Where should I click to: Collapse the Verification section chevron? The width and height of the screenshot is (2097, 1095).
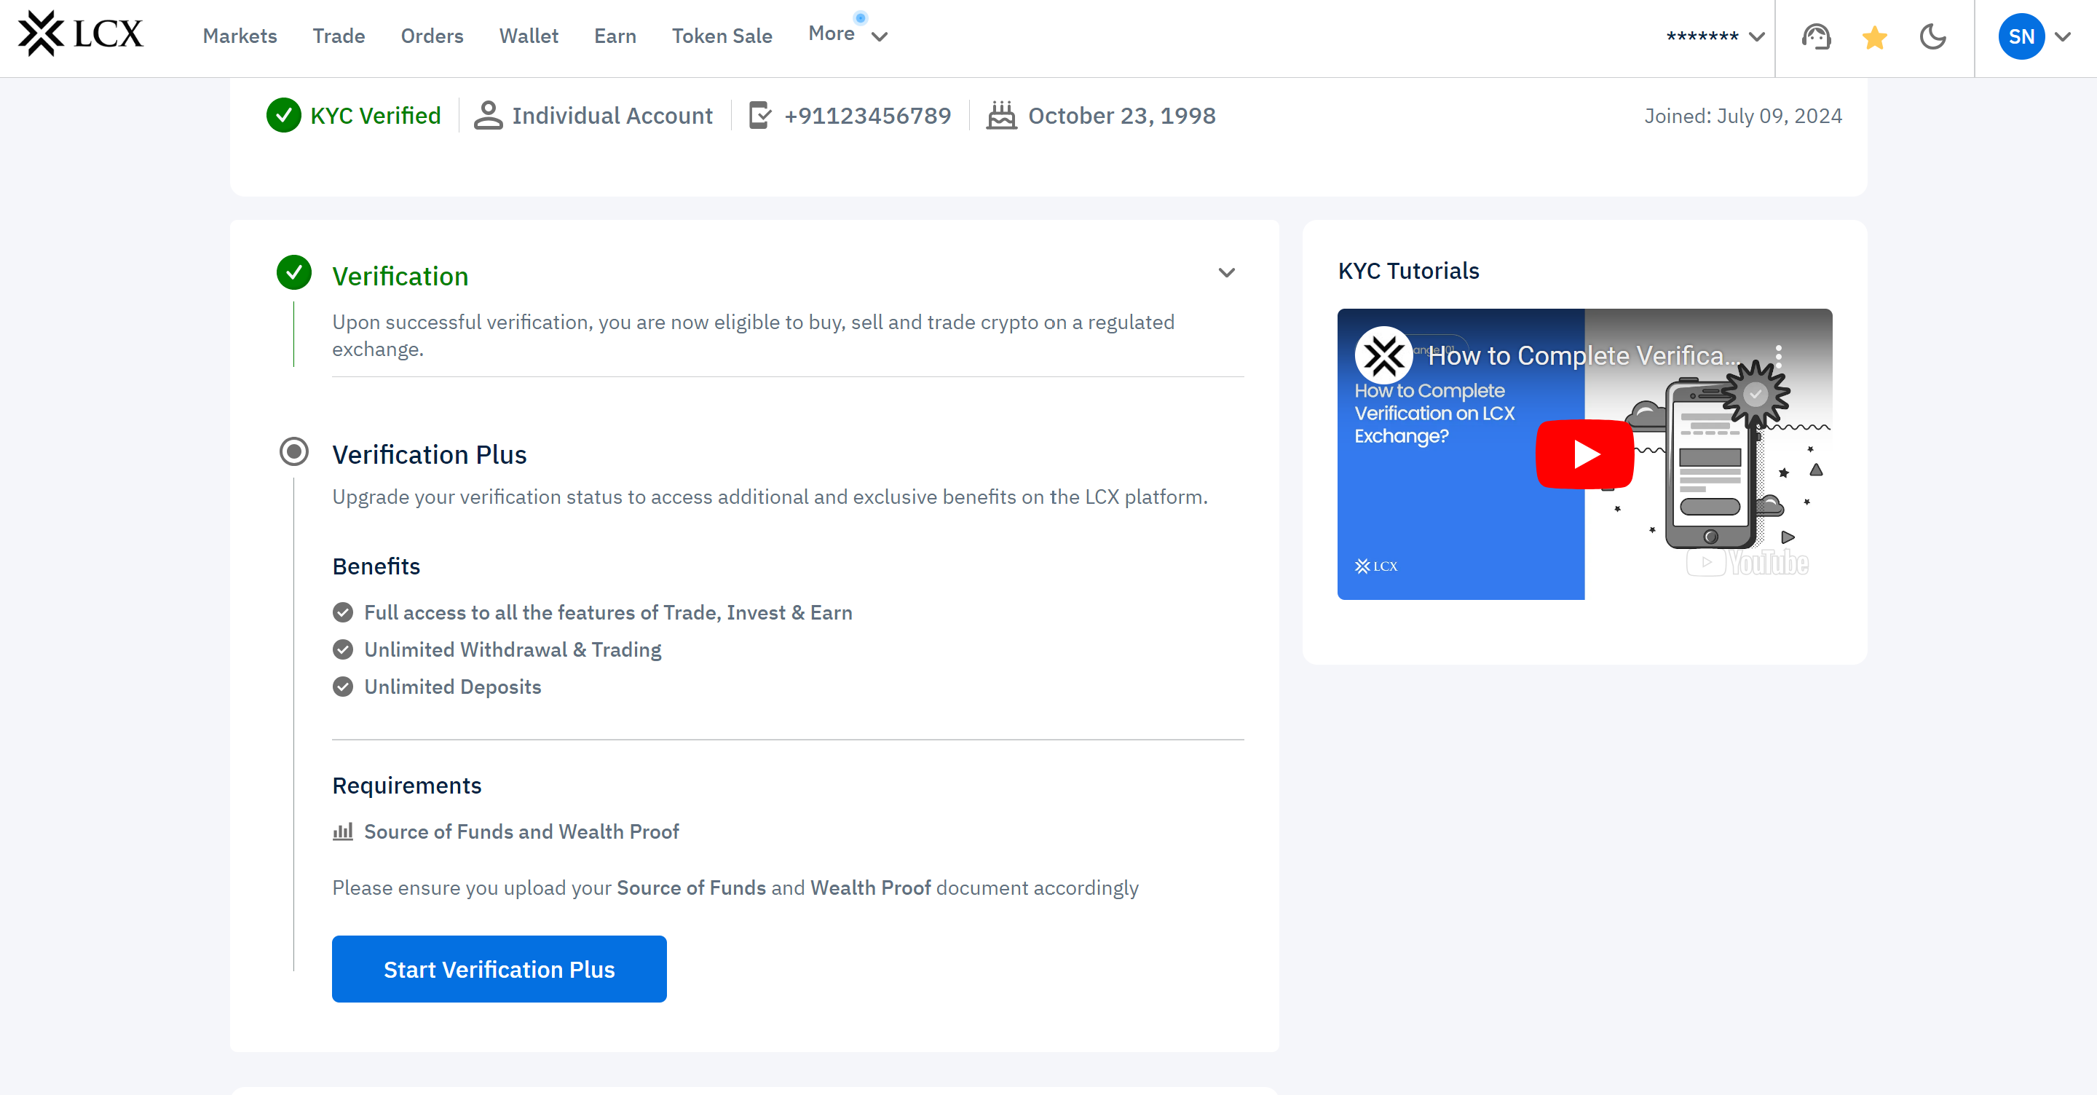(x=1226, y=273)
